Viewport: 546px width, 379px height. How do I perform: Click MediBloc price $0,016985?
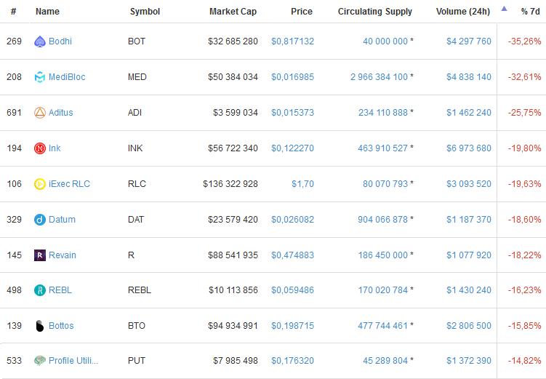pyautogui.click(x=292, y=77)
